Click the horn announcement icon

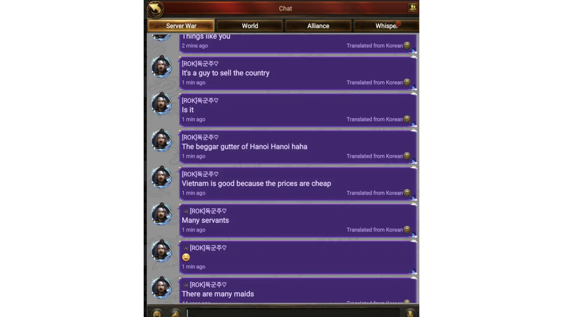point(175,314)
